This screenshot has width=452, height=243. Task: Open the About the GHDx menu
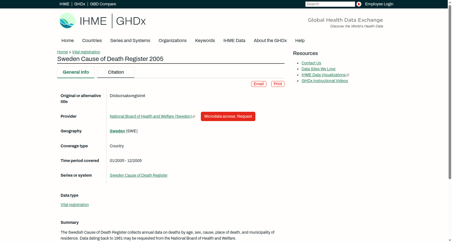(270, 41)
